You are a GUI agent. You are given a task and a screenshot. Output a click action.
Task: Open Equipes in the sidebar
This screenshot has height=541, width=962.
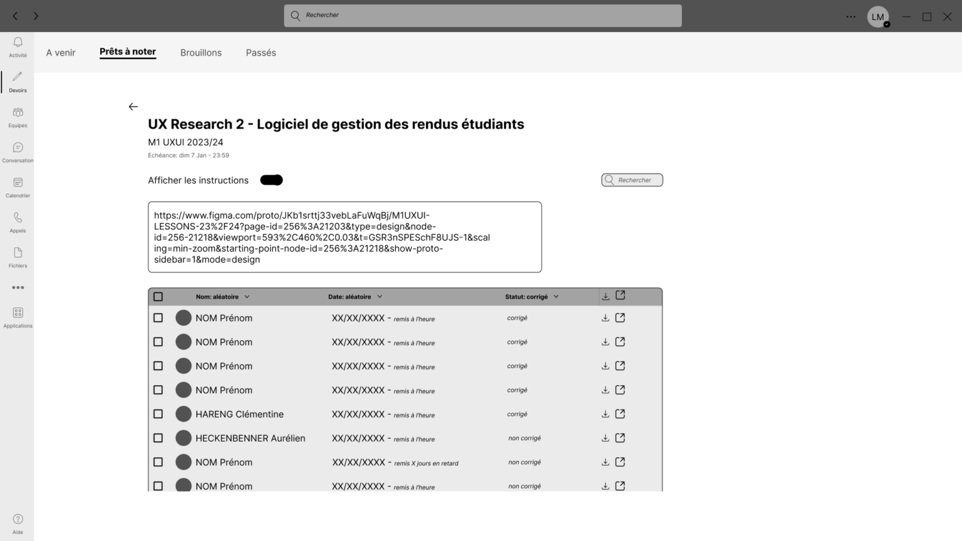[x=18, y=113]
